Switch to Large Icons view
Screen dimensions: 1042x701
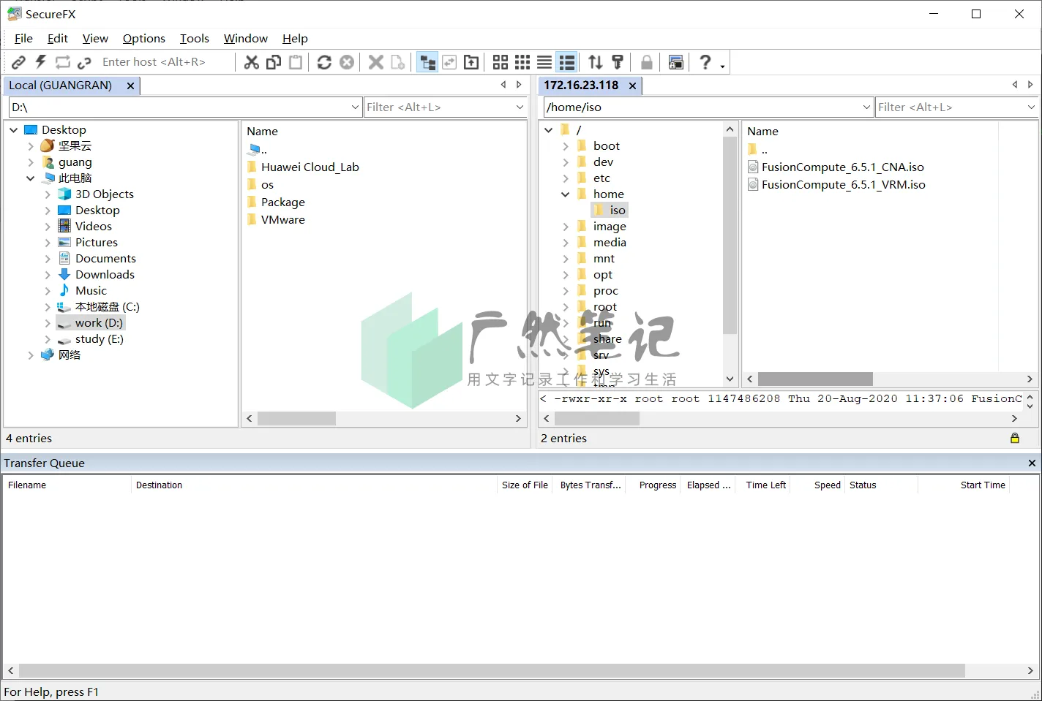[501, 62]
